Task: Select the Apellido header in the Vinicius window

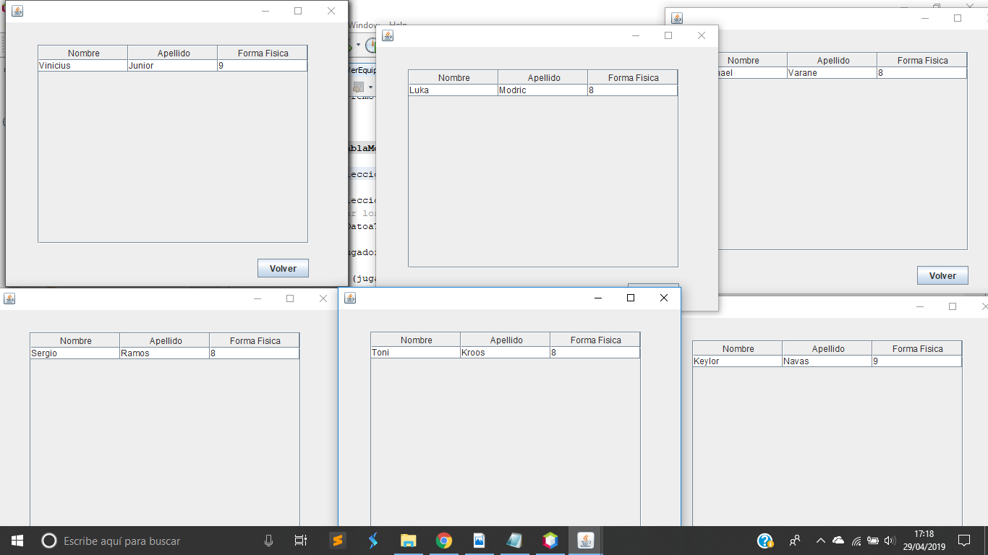Action: click(173, 53)
